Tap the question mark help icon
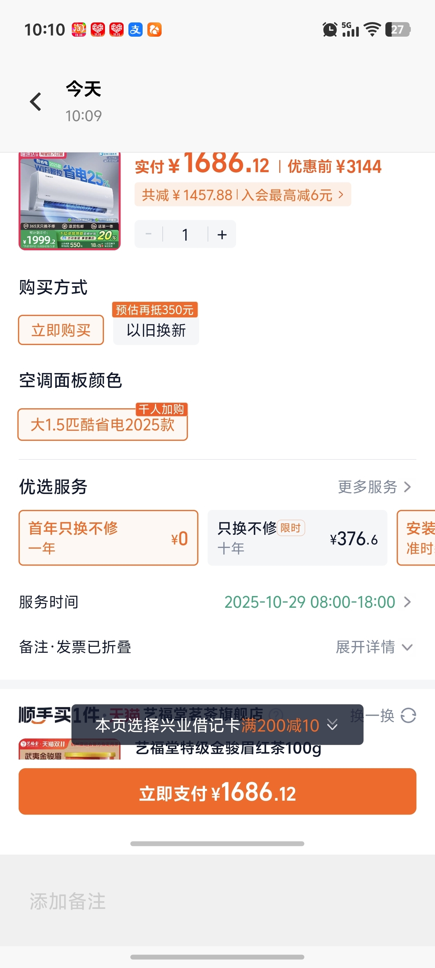 277,714
